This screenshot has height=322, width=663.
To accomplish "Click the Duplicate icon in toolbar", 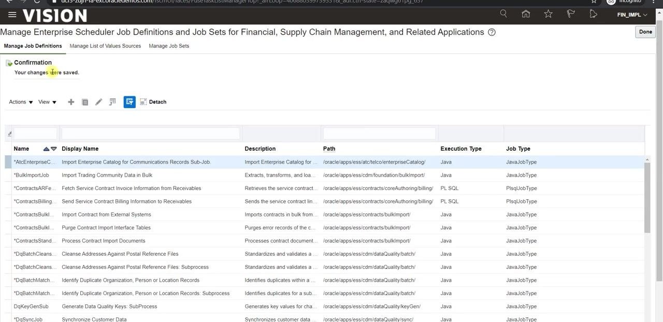I will coord(85,102).
